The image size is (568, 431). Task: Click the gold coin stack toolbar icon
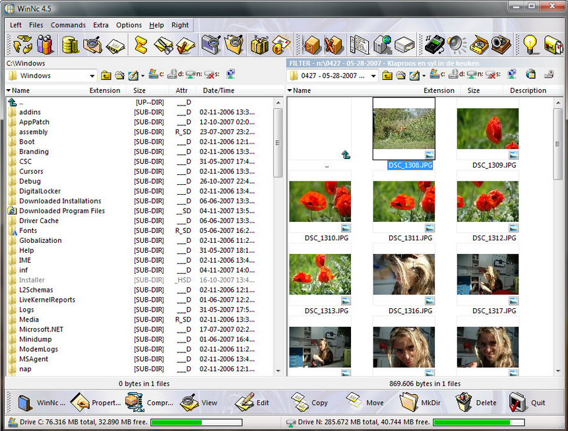pyautogui.click(x=71, y=45)
